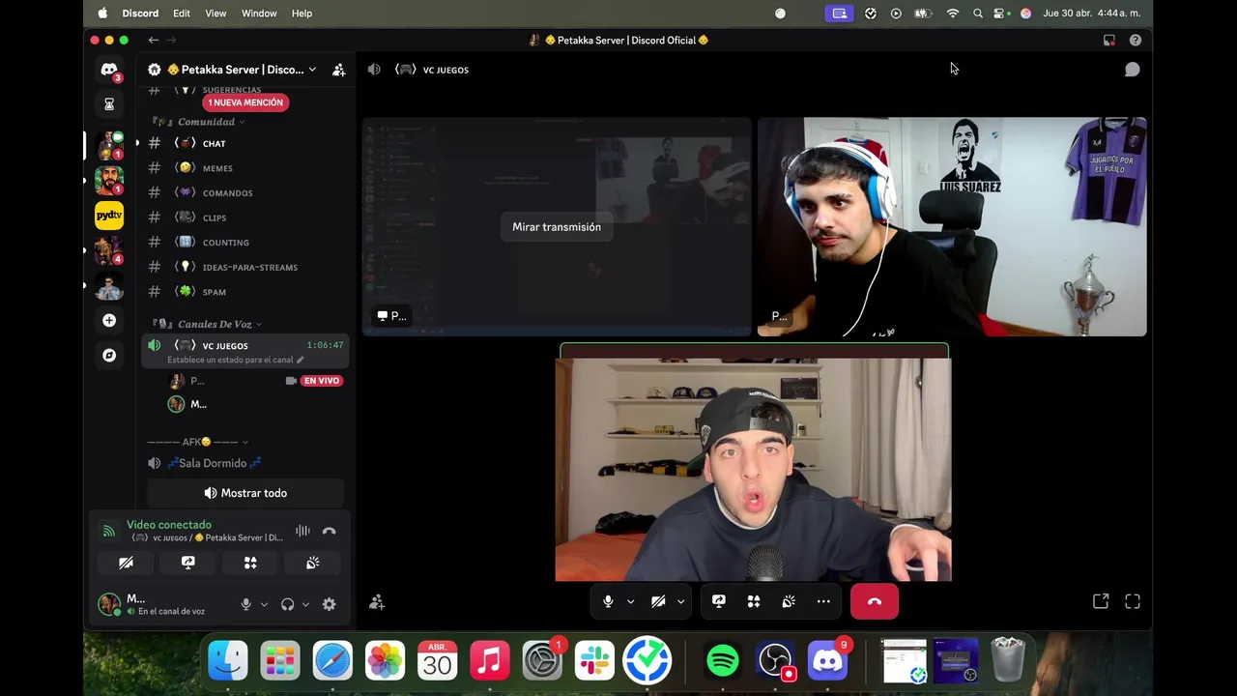This screenshot has height=696, width=1237.
Task: Collapse the AFK category
Action: tap(197, 442)
